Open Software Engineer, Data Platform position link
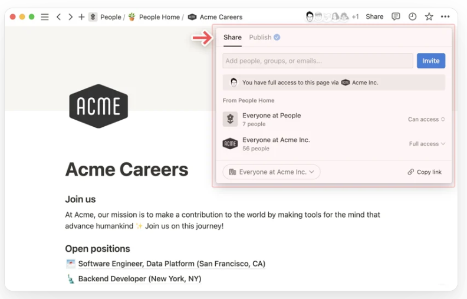This screenshot has width=467, height=299. [172, 264]
